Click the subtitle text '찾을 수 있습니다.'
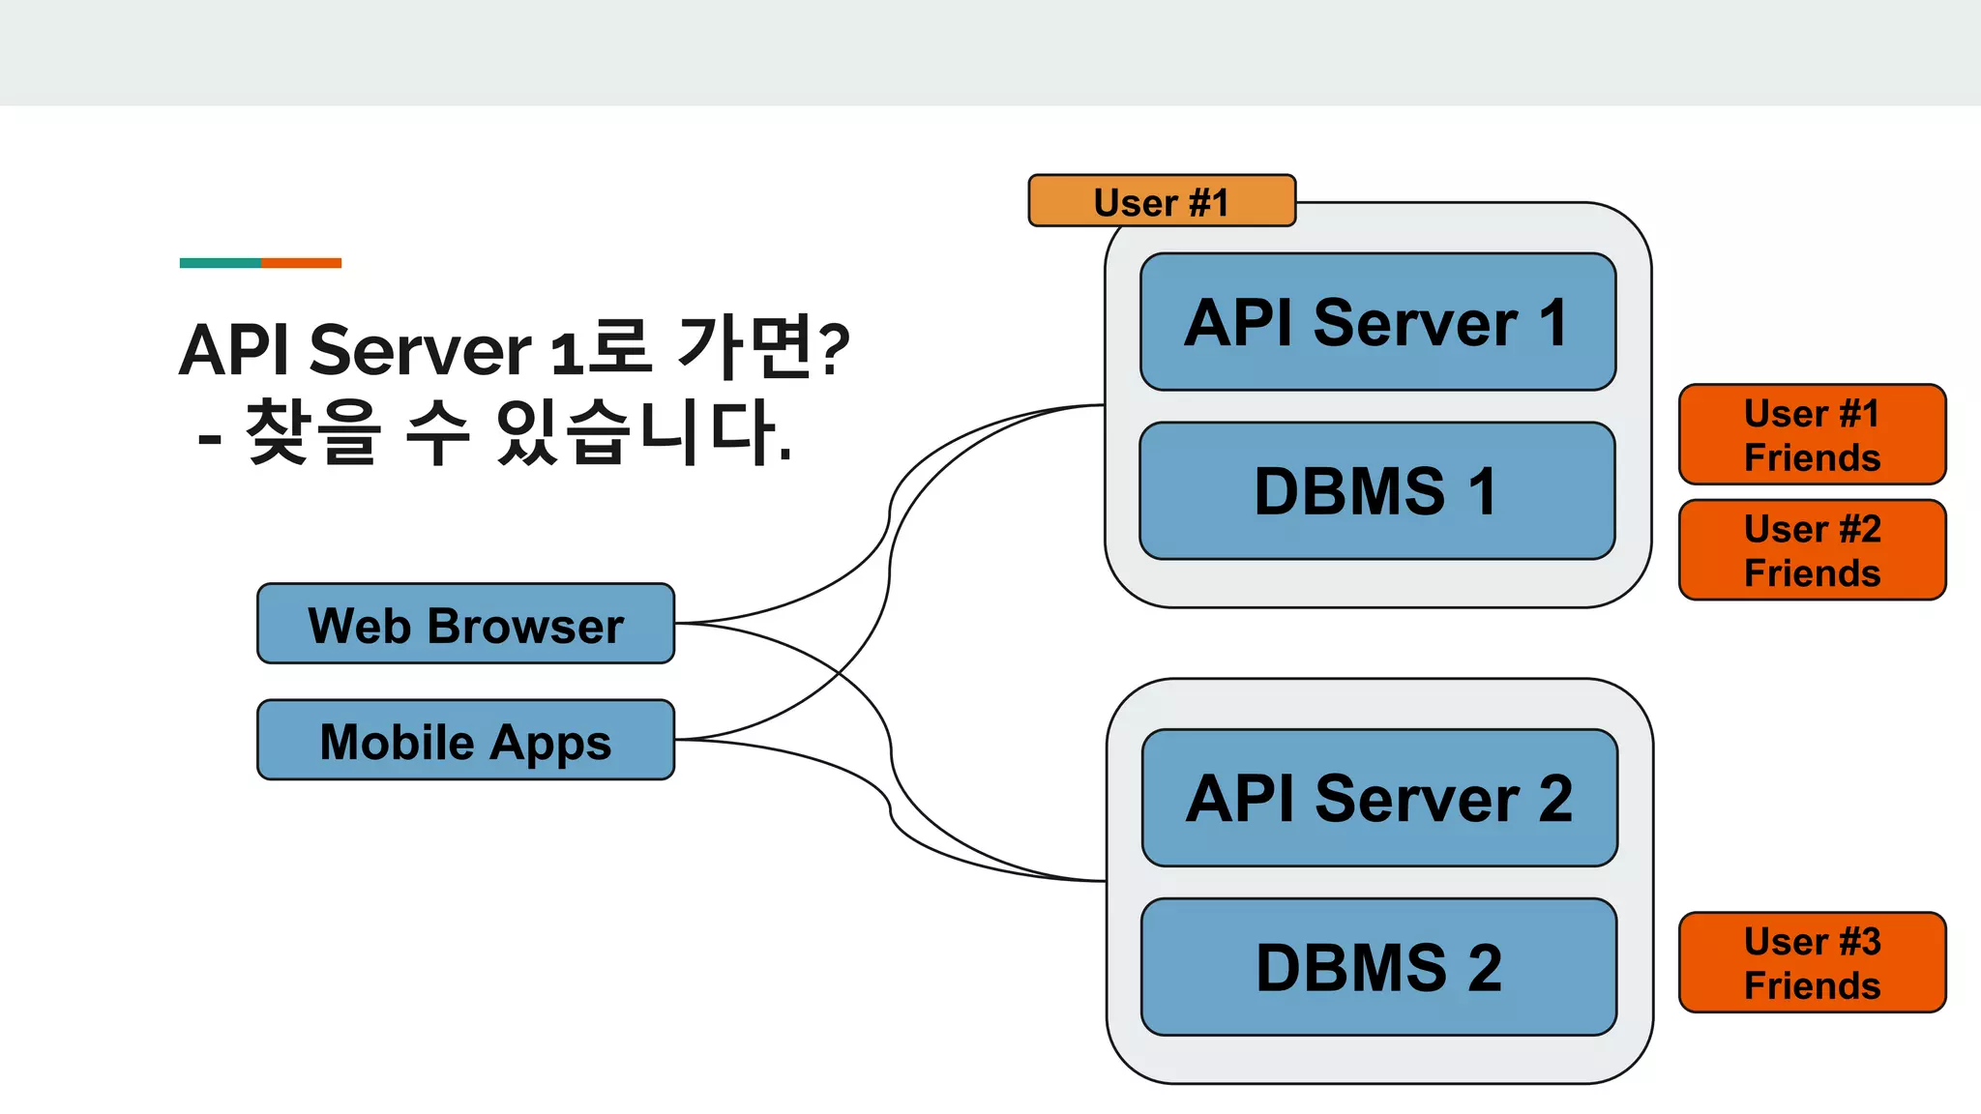 pos(517,431)
